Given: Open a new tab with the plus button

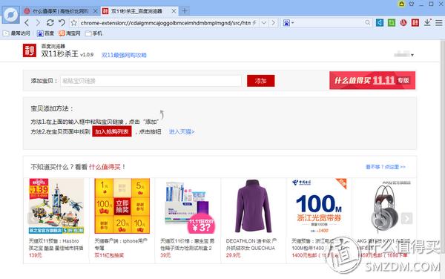Looking at the screenshot, I should tap(185, 11).
